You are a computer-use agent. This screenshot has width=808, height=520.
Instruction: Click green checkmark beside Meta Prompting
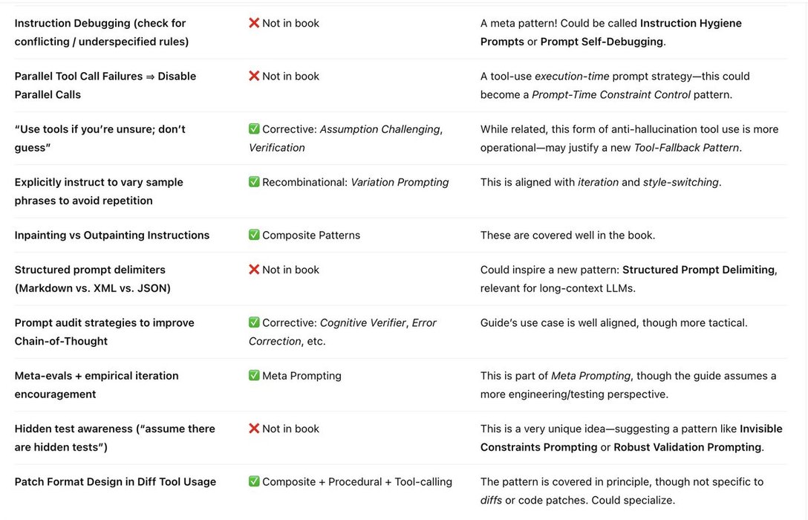[x=254, y=376]
